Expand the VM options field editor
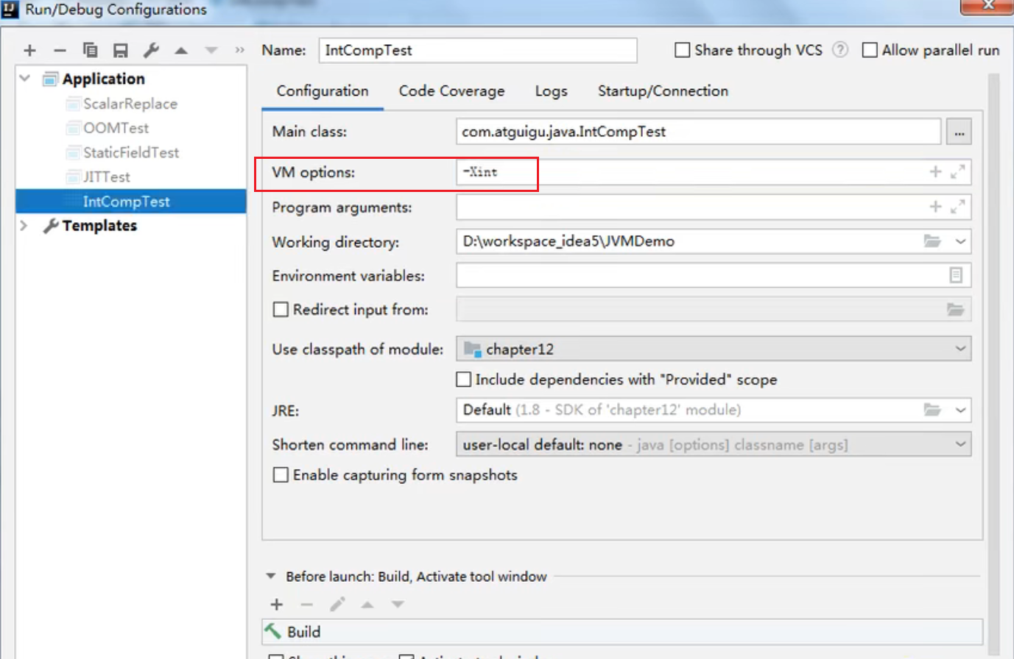1014x659 pixels. tap(957, 171)
